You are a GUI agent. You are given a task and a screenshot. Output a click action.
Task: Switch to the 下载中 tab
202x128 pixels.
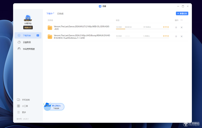click(50, 13)
